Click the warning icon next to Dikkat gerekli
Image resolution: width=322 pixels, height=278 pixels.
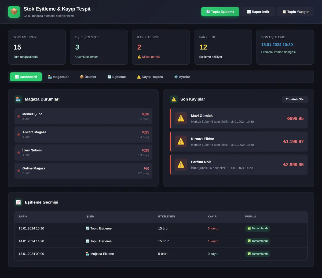point(139,57)
